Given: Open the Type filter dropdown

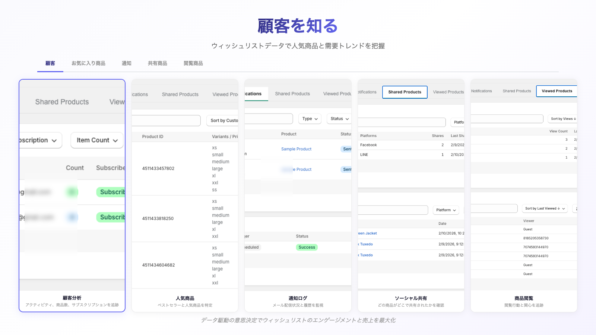Looking at the screenshot, I should (310, 119).
